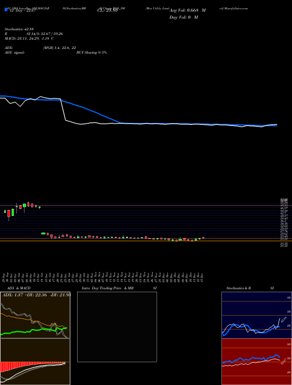This screenshot has width=292, height=385.
Task: Click the red MACD histogram bars
Action: pyautogui.click(x=15, y=366)
